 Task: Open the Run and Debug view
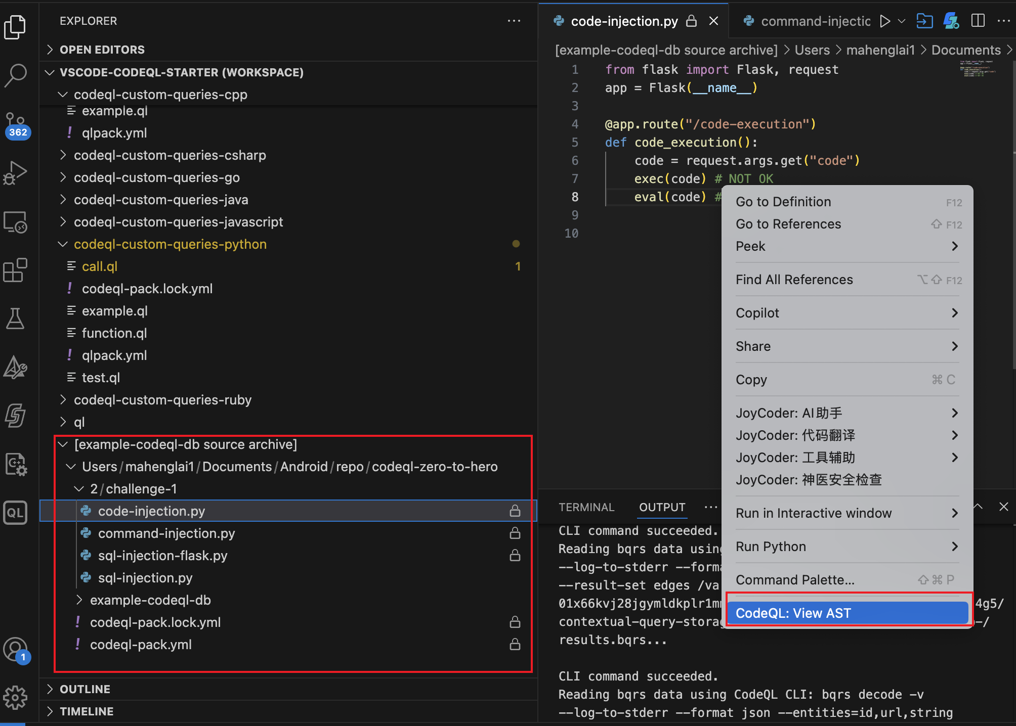pos(15,173)
